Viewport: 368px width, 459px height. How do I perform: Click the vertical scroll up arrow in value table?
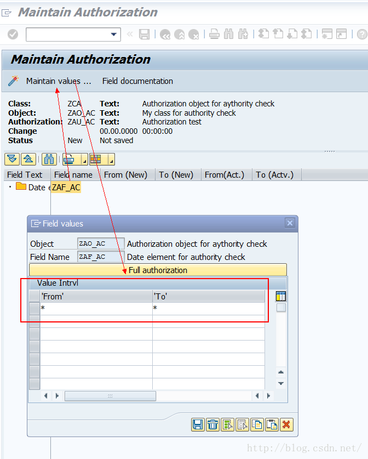tap(281, 372)
